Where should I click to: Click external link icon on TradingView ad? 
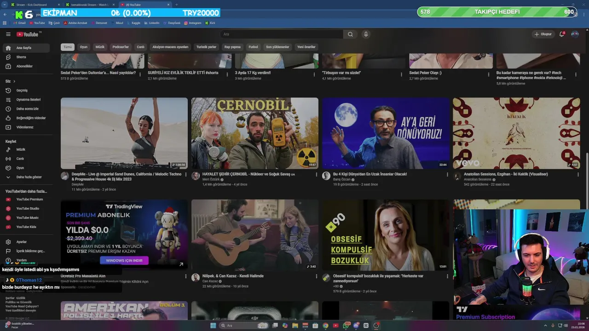click(x=181, y=264)
